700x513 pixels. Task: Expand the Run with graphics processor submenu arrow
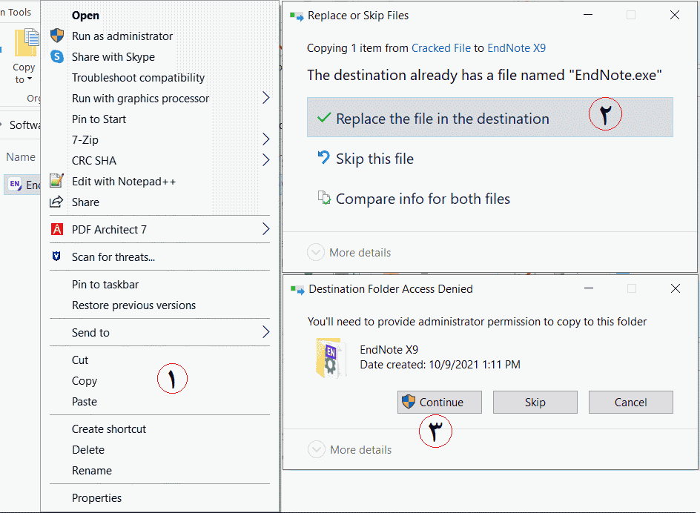click(x=265, y=98)
